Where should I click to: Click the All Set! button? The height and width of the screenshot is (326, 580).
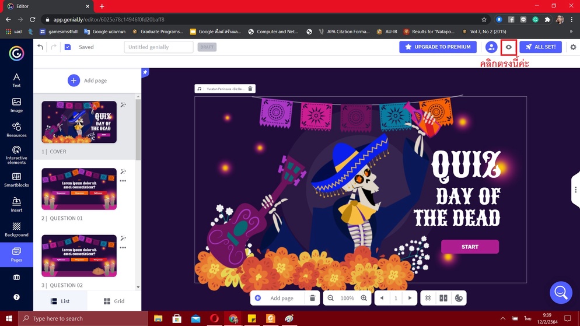(540, 47)
